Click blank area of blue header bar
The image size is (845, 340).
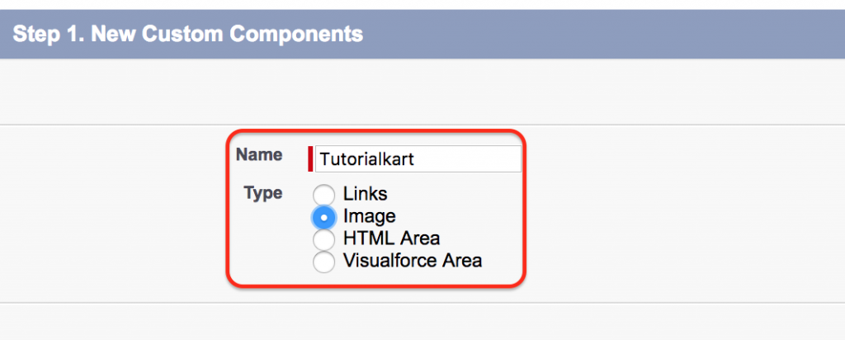click(x=603, y=34)
